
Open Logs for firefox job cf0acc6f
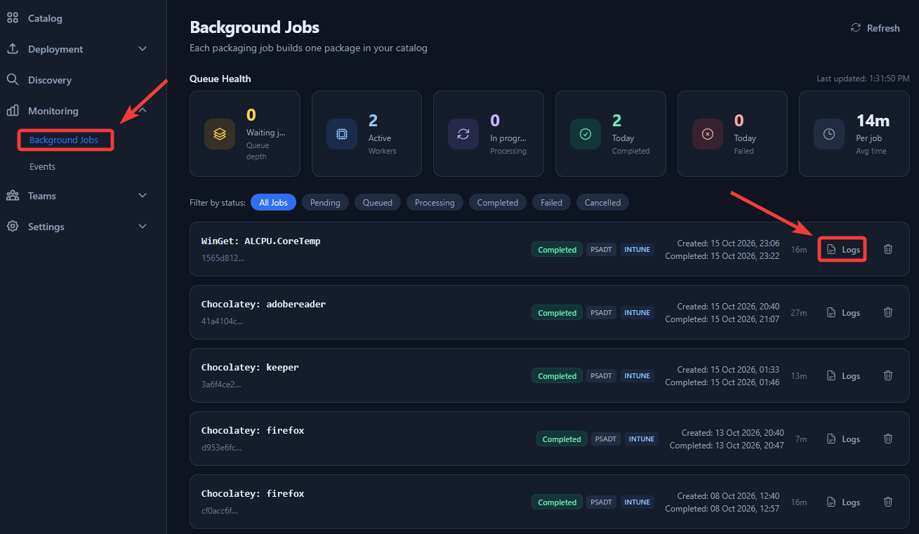[x=843, y=502]
